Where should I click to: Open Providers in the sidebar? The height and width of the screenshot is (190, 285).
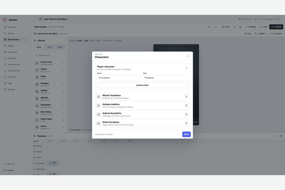16,58
